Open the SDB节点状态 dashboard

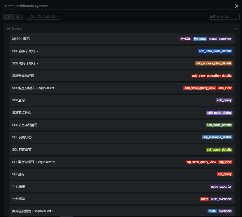22,113
